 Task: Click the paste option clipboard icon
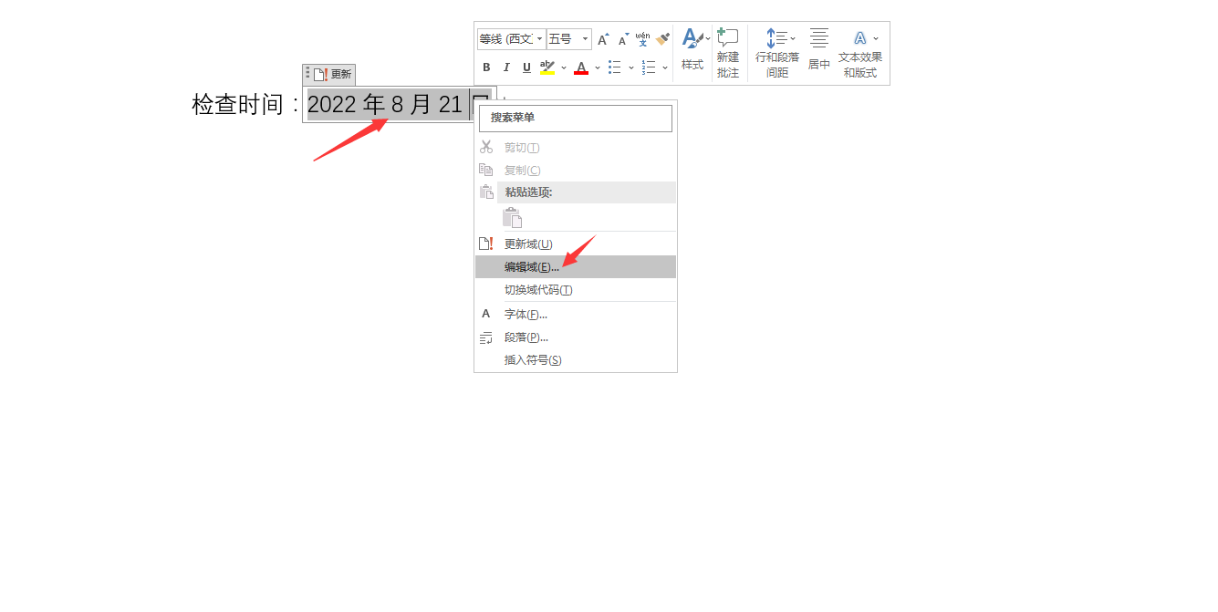pyautogui.click(x=513, y=217)
